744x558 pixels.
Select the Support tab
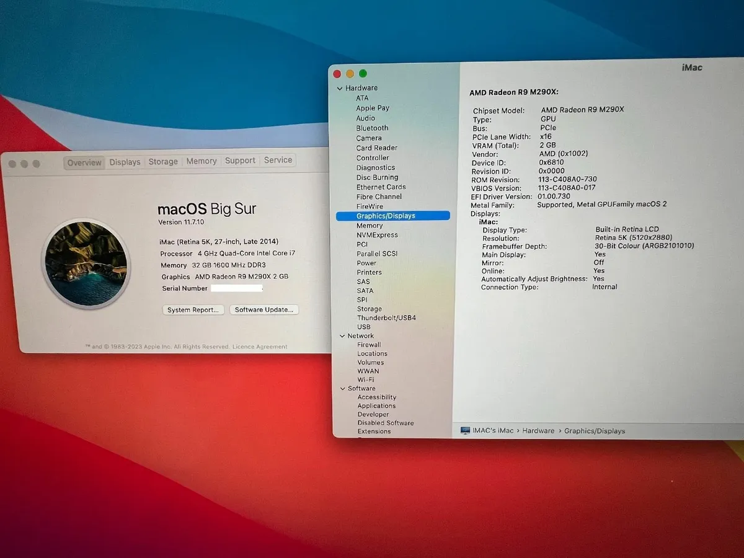tap(240, 160)
